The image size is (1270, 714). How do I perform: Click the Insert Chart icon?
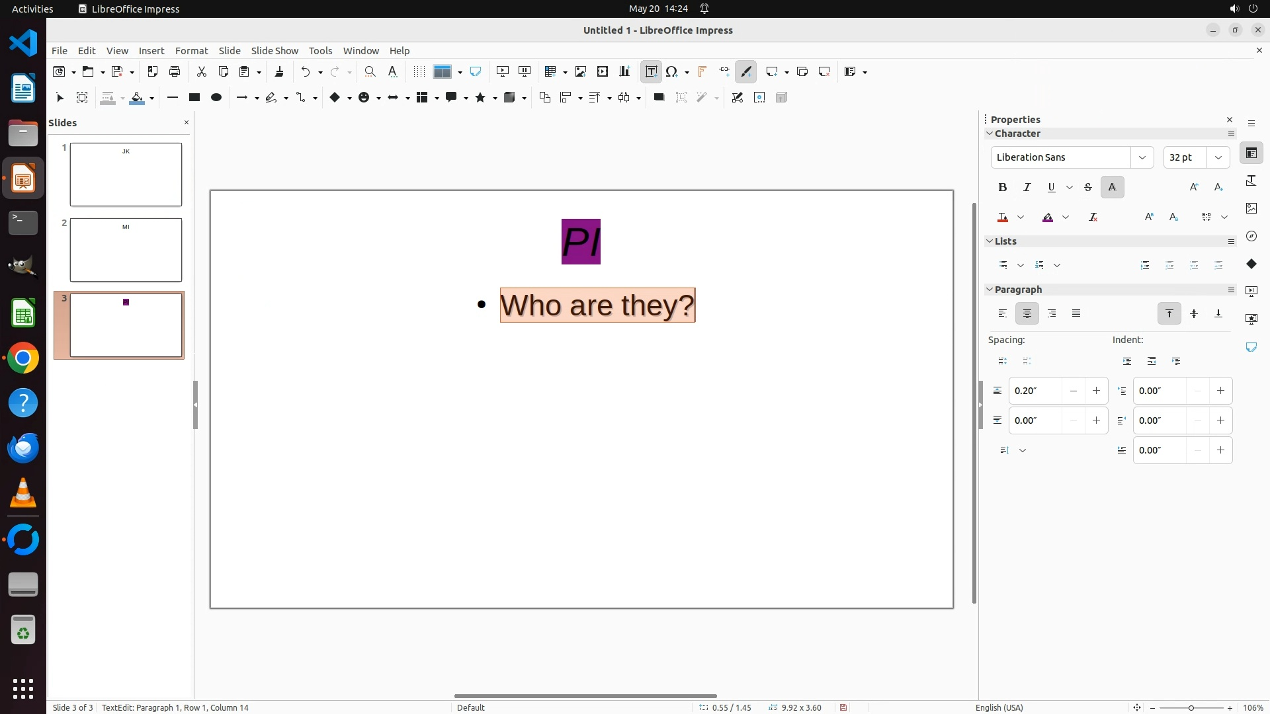[624, 71]
